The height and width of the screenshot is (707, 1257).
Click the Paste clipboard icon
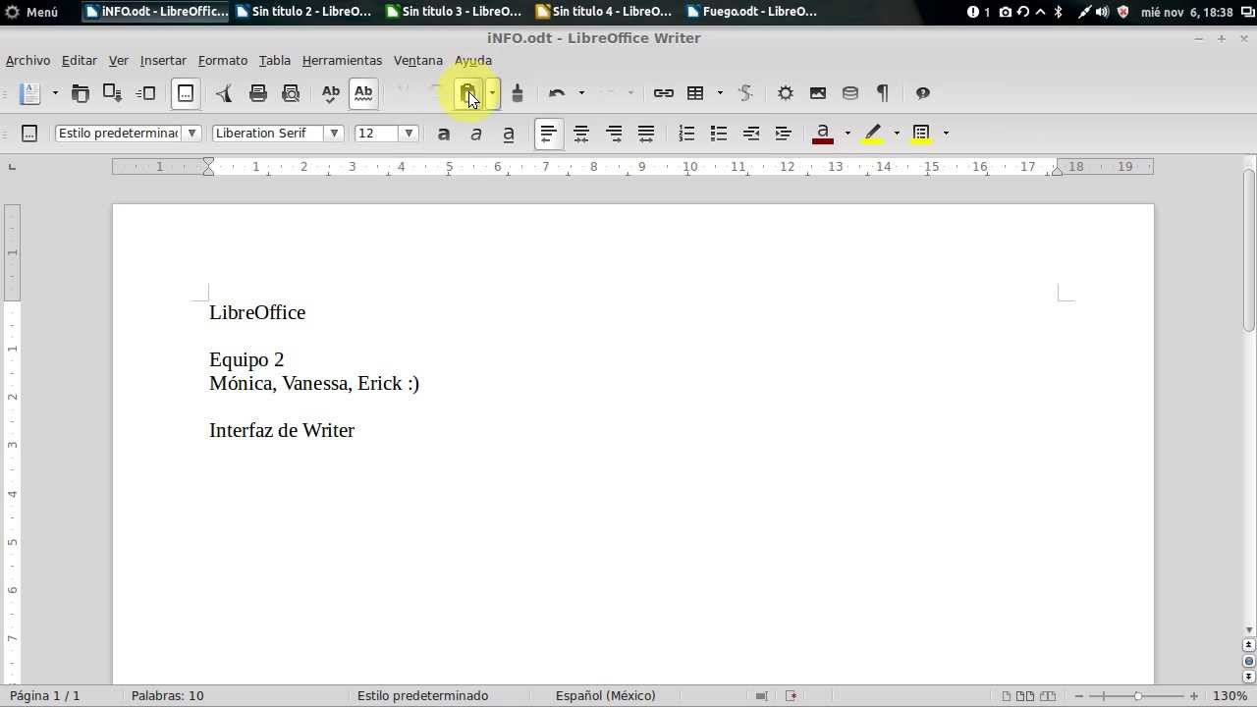(468, 93)
